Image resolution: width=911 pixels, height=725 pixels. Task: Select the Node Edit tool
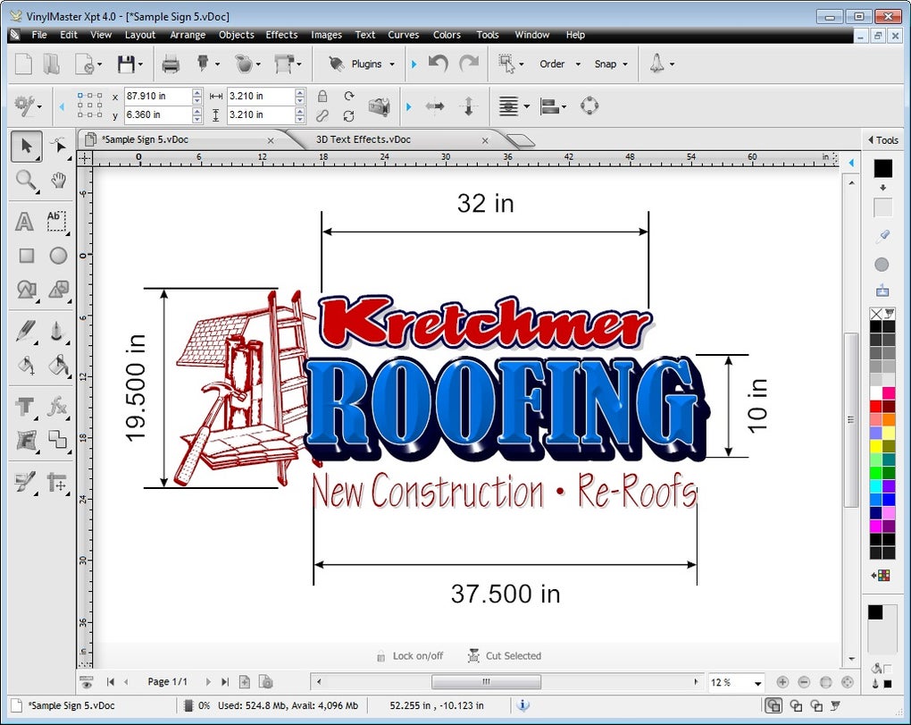pyautogui.click(x=58, y=146)
